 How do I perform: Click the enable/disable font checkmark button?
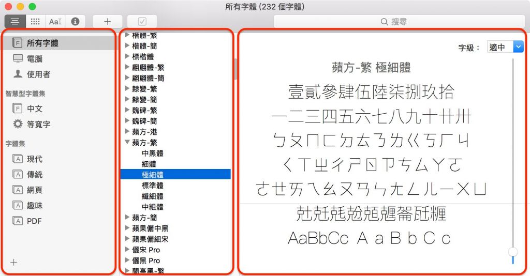(x=142, y=22)
